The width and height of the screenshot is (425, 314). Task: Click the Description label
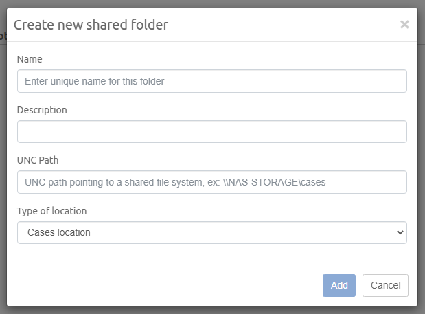pos(42,110)
